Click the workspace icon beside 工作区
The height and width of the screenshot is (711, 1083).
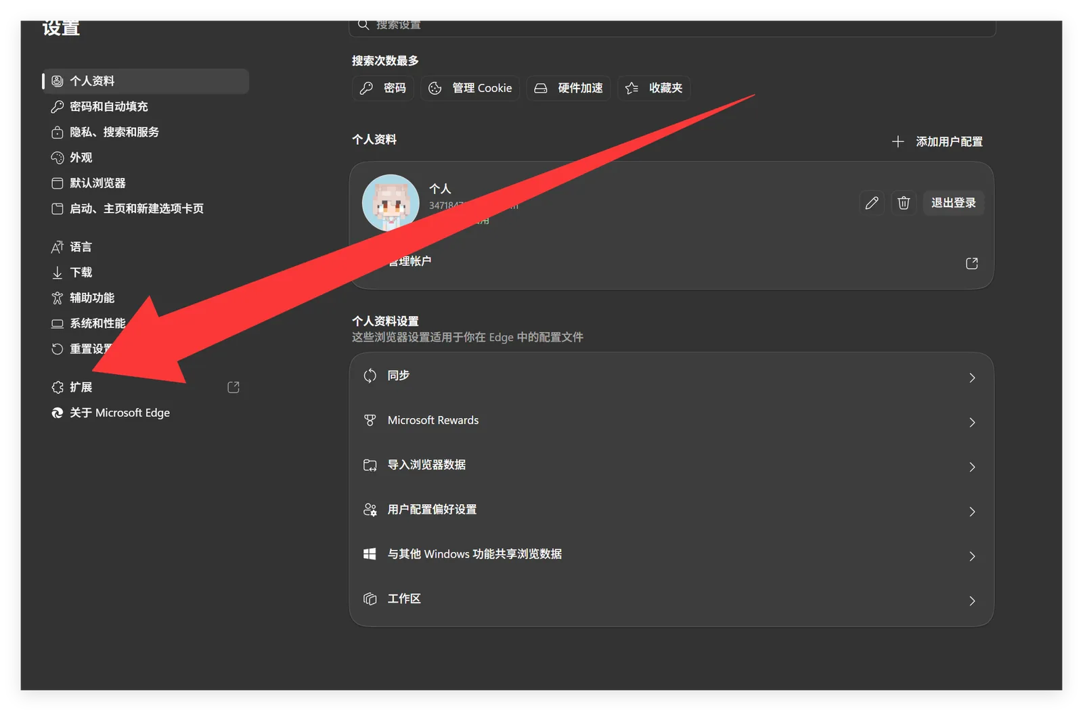tap(370, 599)
